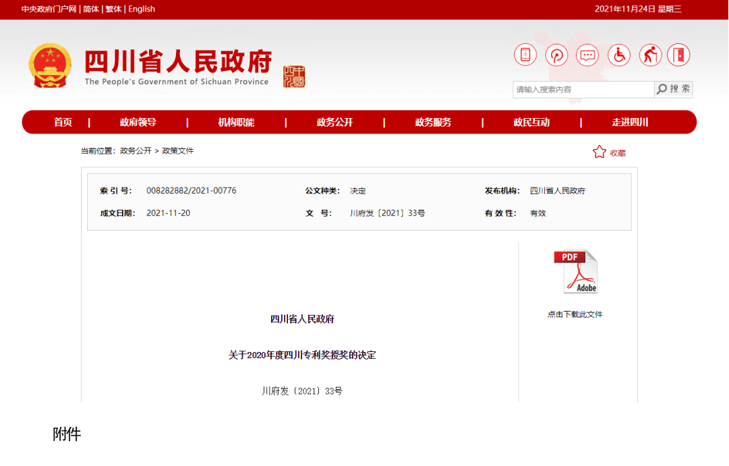Download the file via PDF Adobe icon

pyautogui.click(x=575, y=272)
